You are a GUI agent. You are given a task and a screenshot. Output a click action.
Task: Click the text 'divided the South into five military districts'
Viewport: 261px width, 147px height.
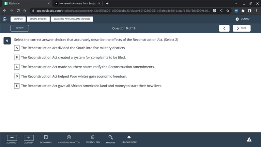pyautogui.click(x=91, y=48)
